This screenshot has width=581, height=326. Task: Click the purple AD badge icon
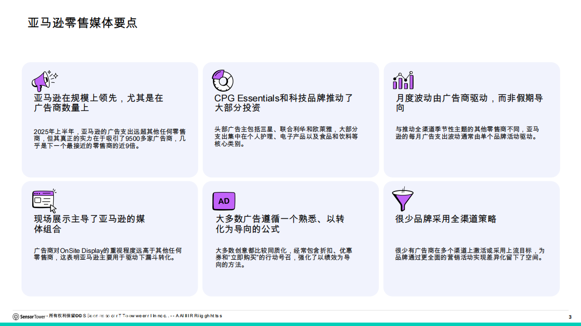pyautogui.click(x=224, y=201)
